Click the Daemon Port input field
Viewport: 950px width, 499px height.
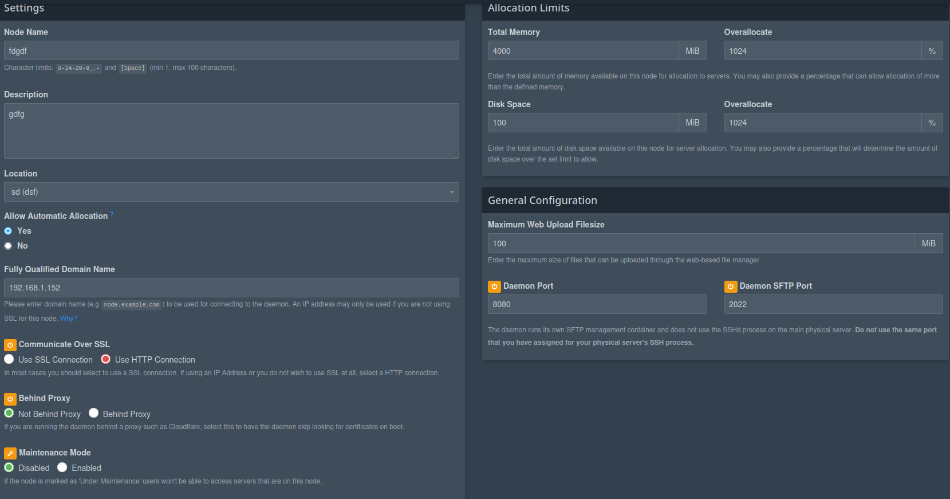coord(597,304)
